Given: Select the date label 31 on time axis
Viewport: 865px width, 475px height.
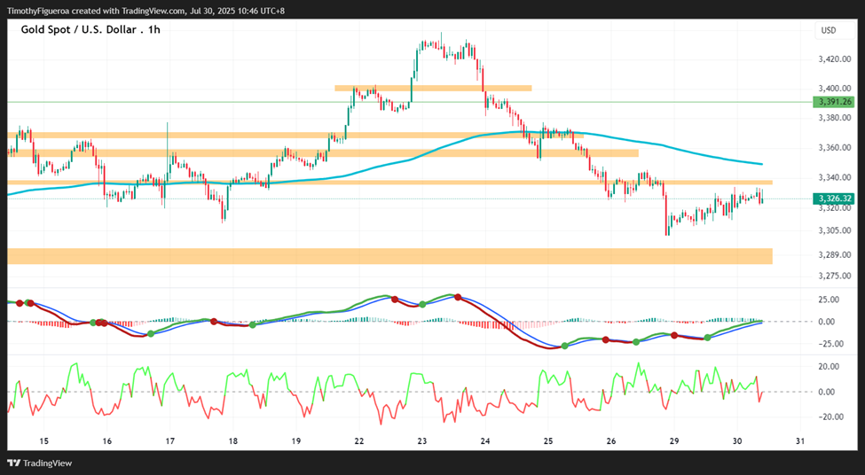Looking at the screenshot, I should click(800, 441).
